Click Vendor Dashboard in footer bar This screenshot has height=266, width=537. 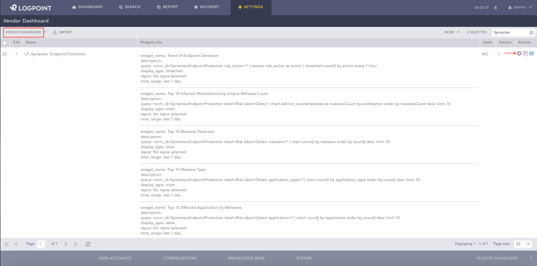tap(497, 258)
